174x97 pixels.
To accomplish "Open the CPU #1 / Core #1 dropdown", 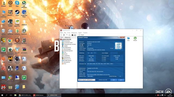I will (86, 80).
